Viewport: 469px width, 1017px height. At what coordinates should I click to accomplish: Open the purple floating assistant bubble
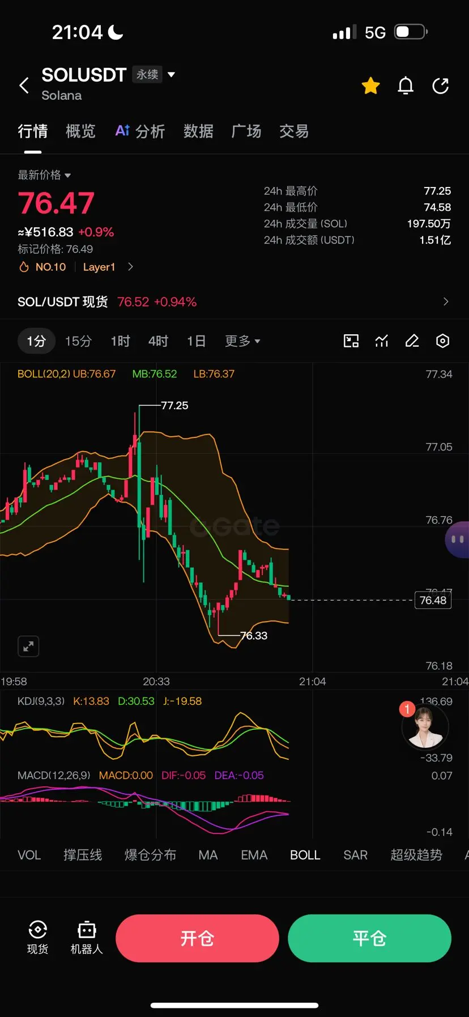tap(457, 539)
